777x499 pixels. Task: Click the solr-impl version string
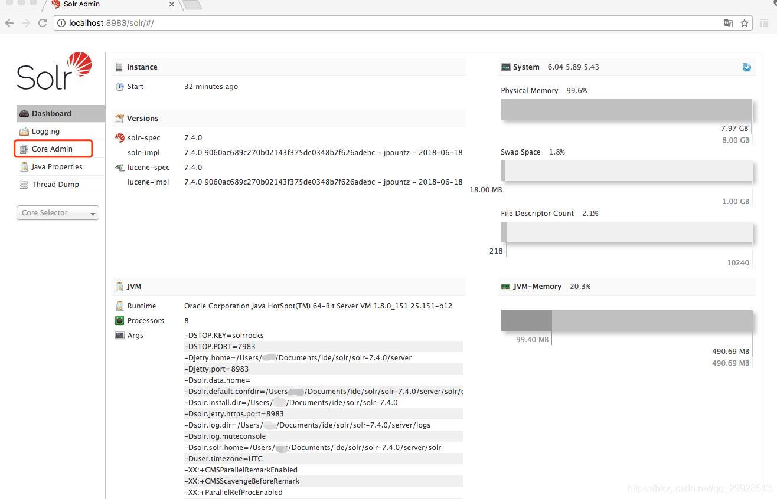tap(323, 152)
